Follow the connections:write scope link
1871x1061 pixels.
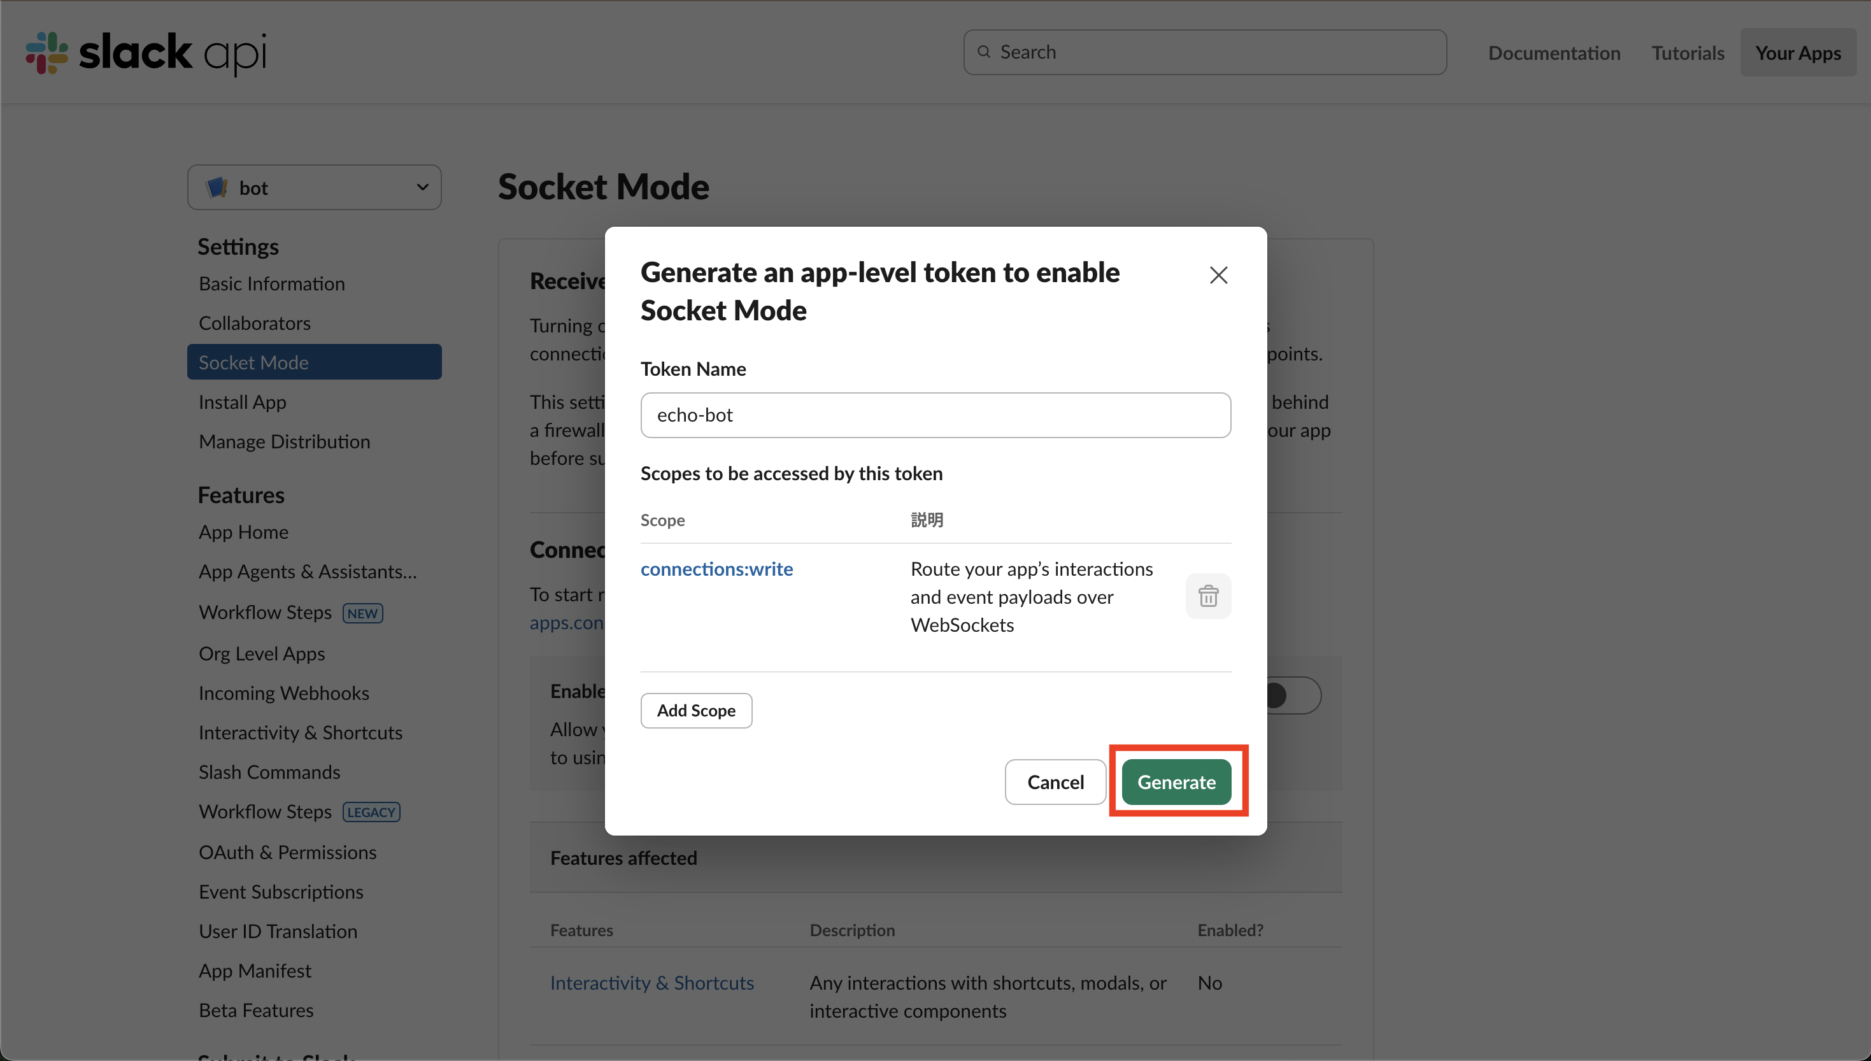coord(716,568)
